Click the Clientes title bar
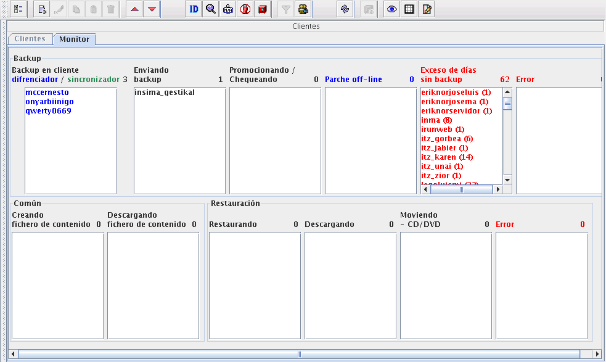The width and height of the screenshot is (606, 362). click(x=306, y=27)
